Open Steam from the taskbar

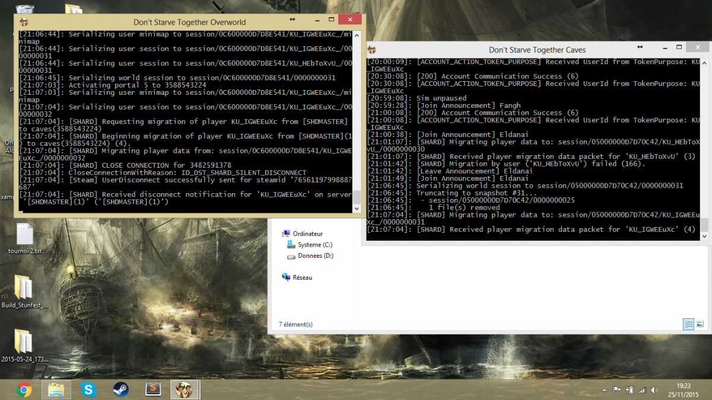pyautogui.click(x=121, y=389)
